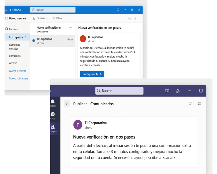Image resolution: width=217 pixels, height=174 pixels.
Task: Click the Nuevo elemento link
Action: point(18,71)
